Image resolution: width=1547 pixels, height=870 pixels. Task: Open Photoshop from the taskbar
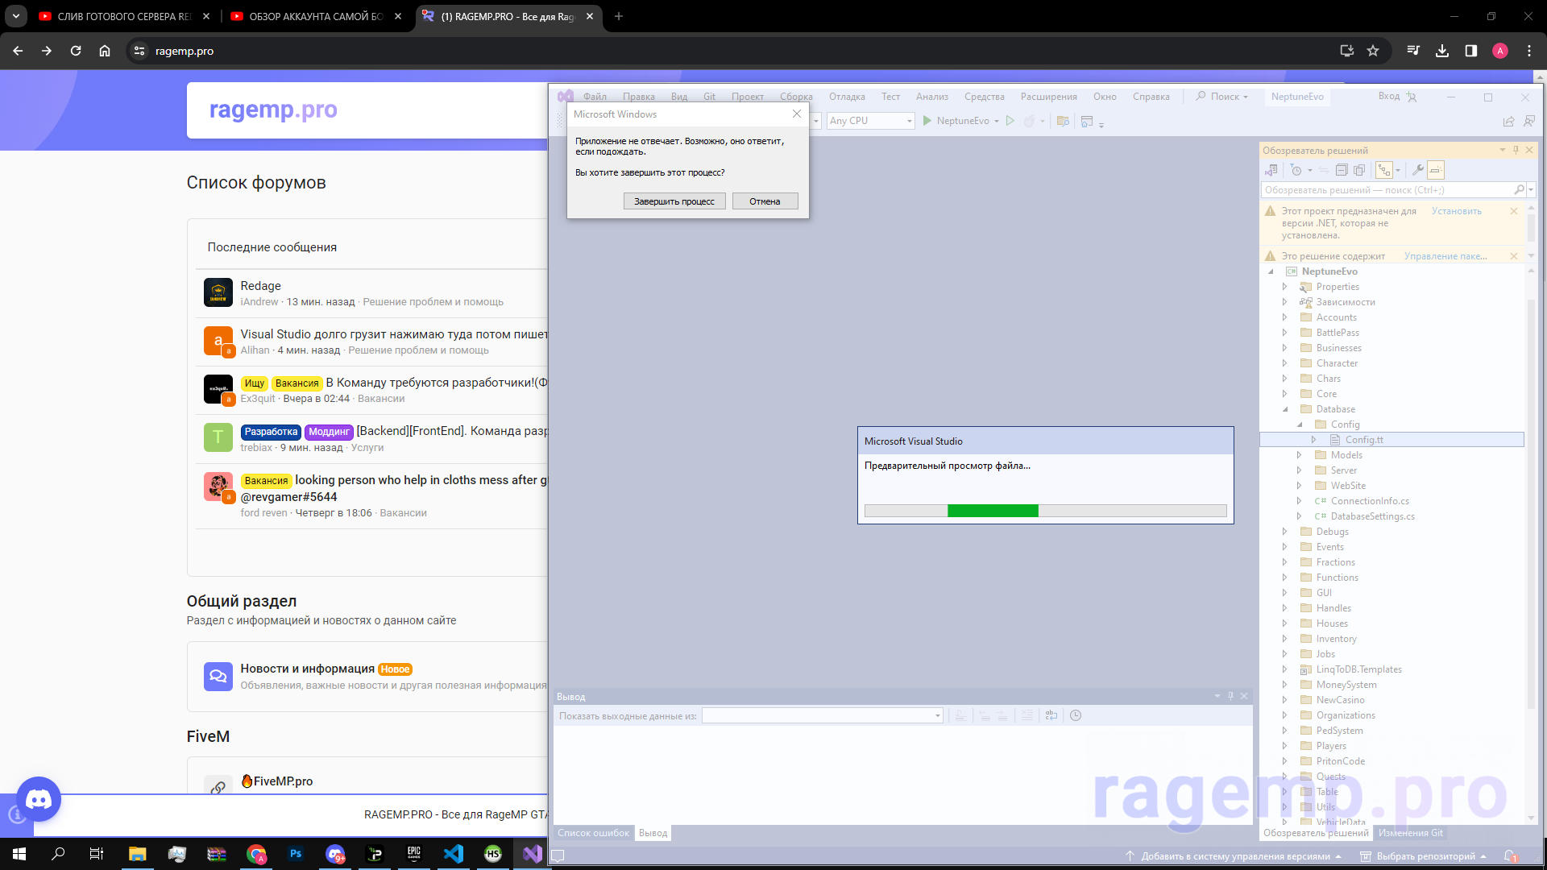pos(296,853)
